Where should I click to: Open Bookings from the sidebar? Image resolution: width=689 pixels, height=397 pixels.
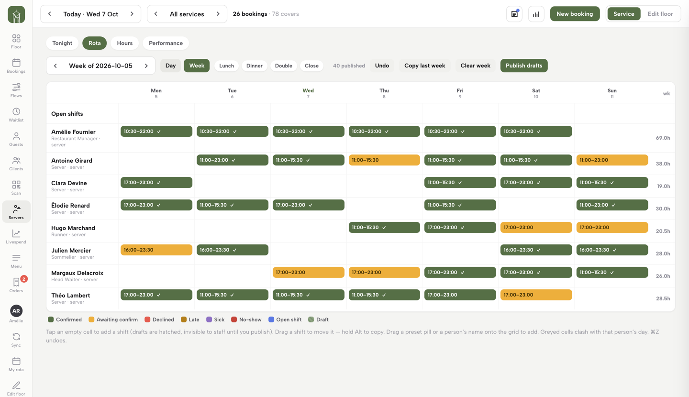(x=16, y=66)
